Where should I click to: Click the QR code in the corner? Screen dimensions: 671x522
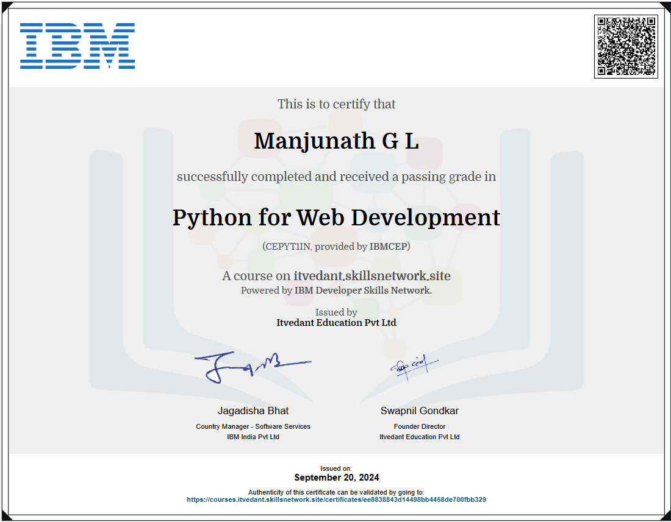pyautogui.click(x=626, y=46)
